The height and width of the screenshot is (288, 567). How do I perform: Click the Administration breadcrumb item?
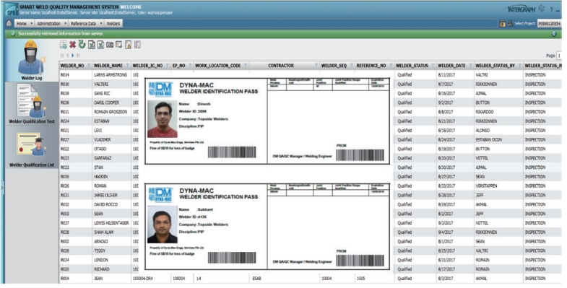[49, 24]
